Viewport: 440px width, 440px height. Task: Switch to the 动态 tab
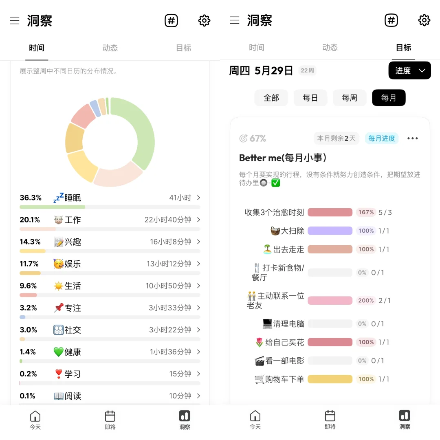[110, 48]
